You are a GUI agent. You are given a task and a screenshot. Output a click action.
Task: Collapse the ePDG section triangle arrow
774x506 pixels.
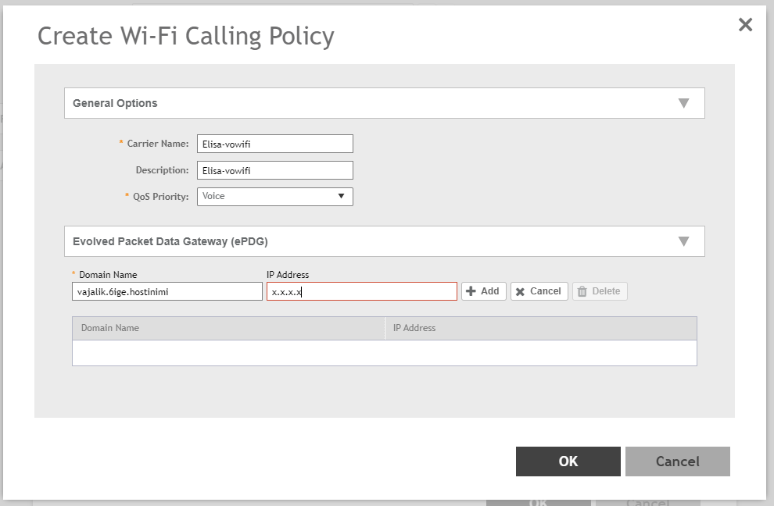[683, 241]
